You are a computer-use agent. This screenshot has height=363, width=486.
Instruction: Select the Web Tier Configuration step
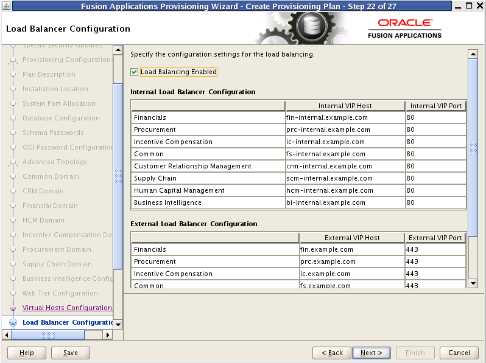60,293
